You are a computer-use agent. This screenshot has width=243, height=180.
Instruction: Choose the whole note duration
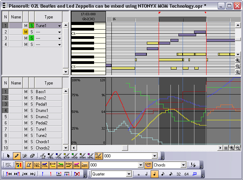(x=139, y=174)
